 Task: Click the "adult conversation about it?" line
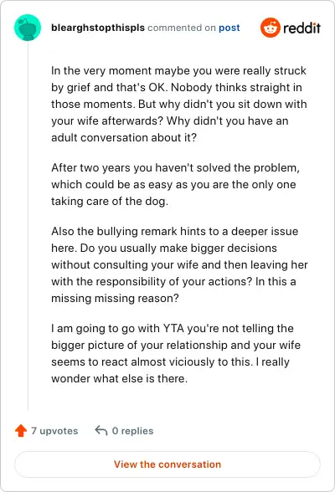tap(124, 138)
